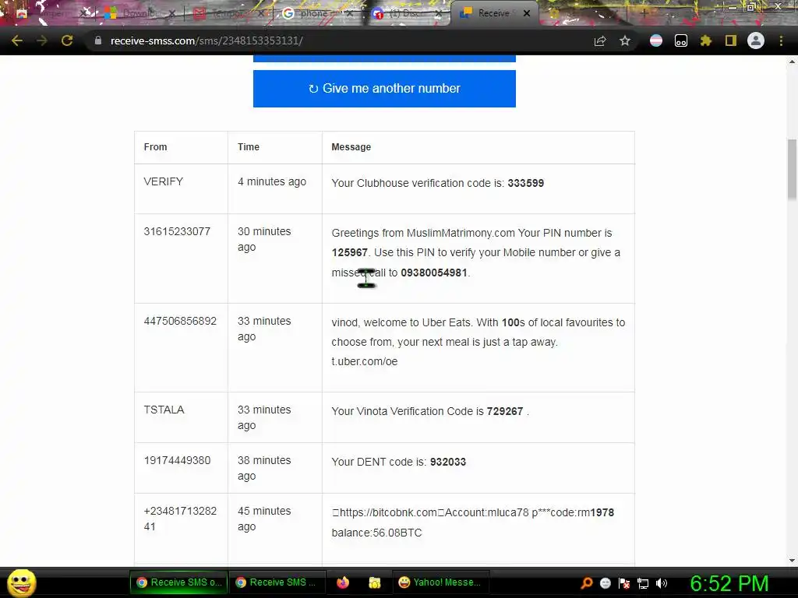Go back to the previous page
This screenshot has height=598, width=798.
tap(17, 40)
